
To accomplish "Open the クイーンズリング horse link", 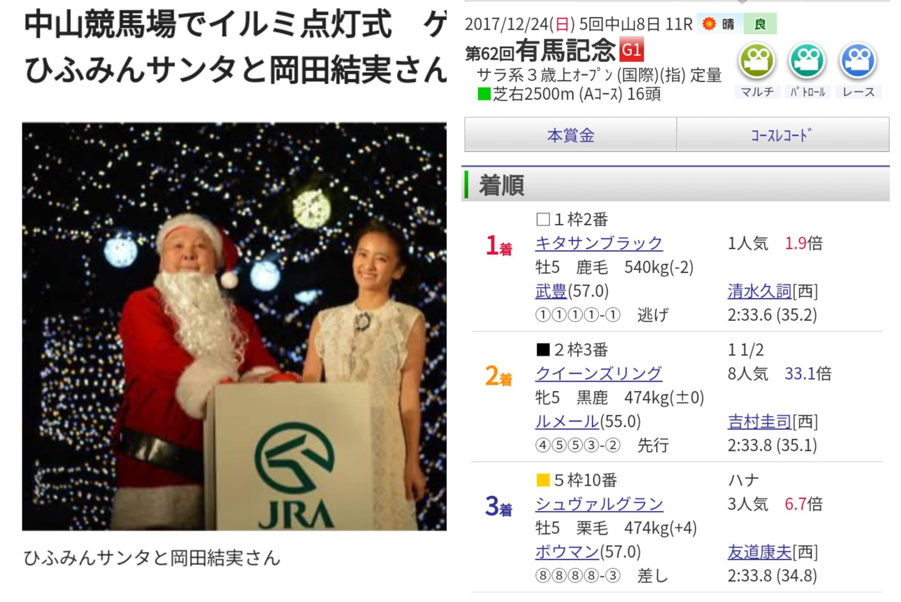I will 598,374.
